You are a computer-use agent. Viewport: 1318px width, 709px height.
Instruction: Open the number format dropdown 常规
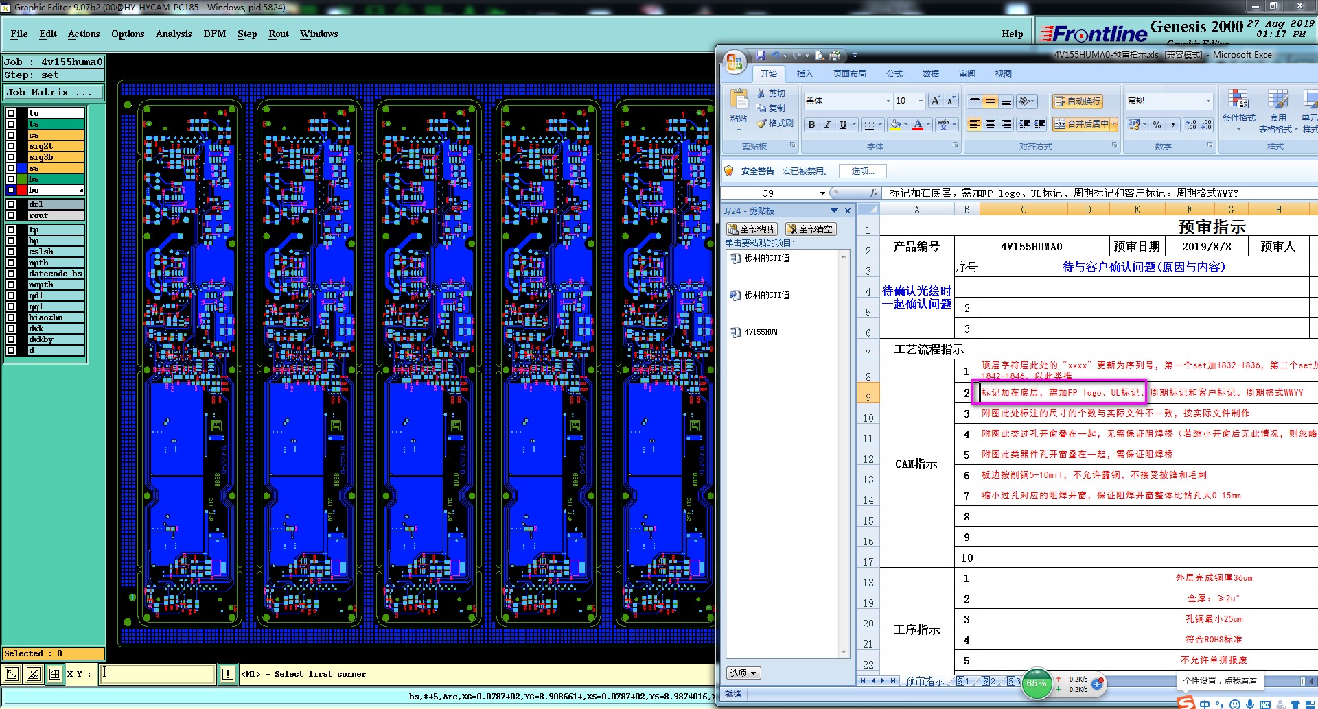tap(1209, 101)
